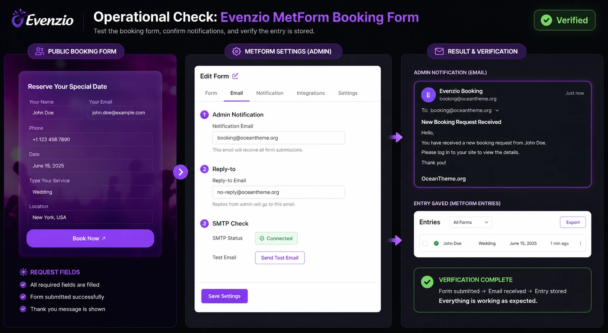Click the Location field with New York, USA
Viewport: 608px width, 333px height.
[90, 217]
